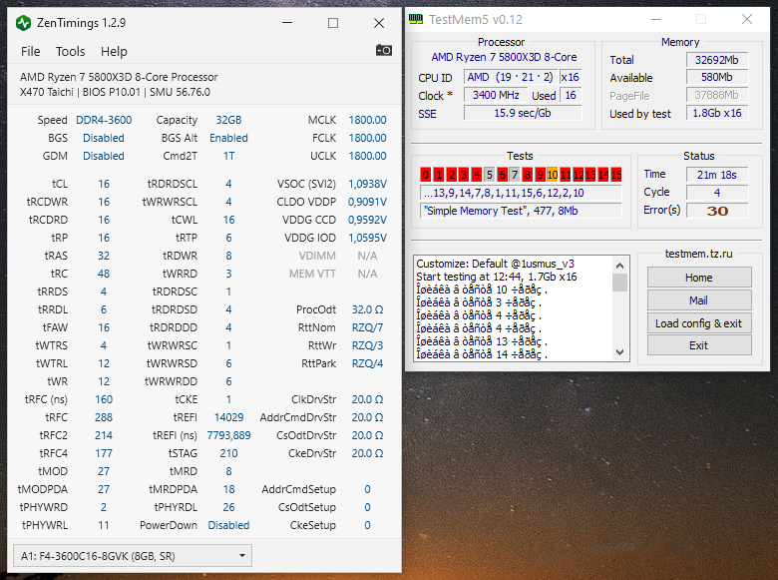Click the Home button in TestMem5
The image size is (778, 580).
[699, 278]
